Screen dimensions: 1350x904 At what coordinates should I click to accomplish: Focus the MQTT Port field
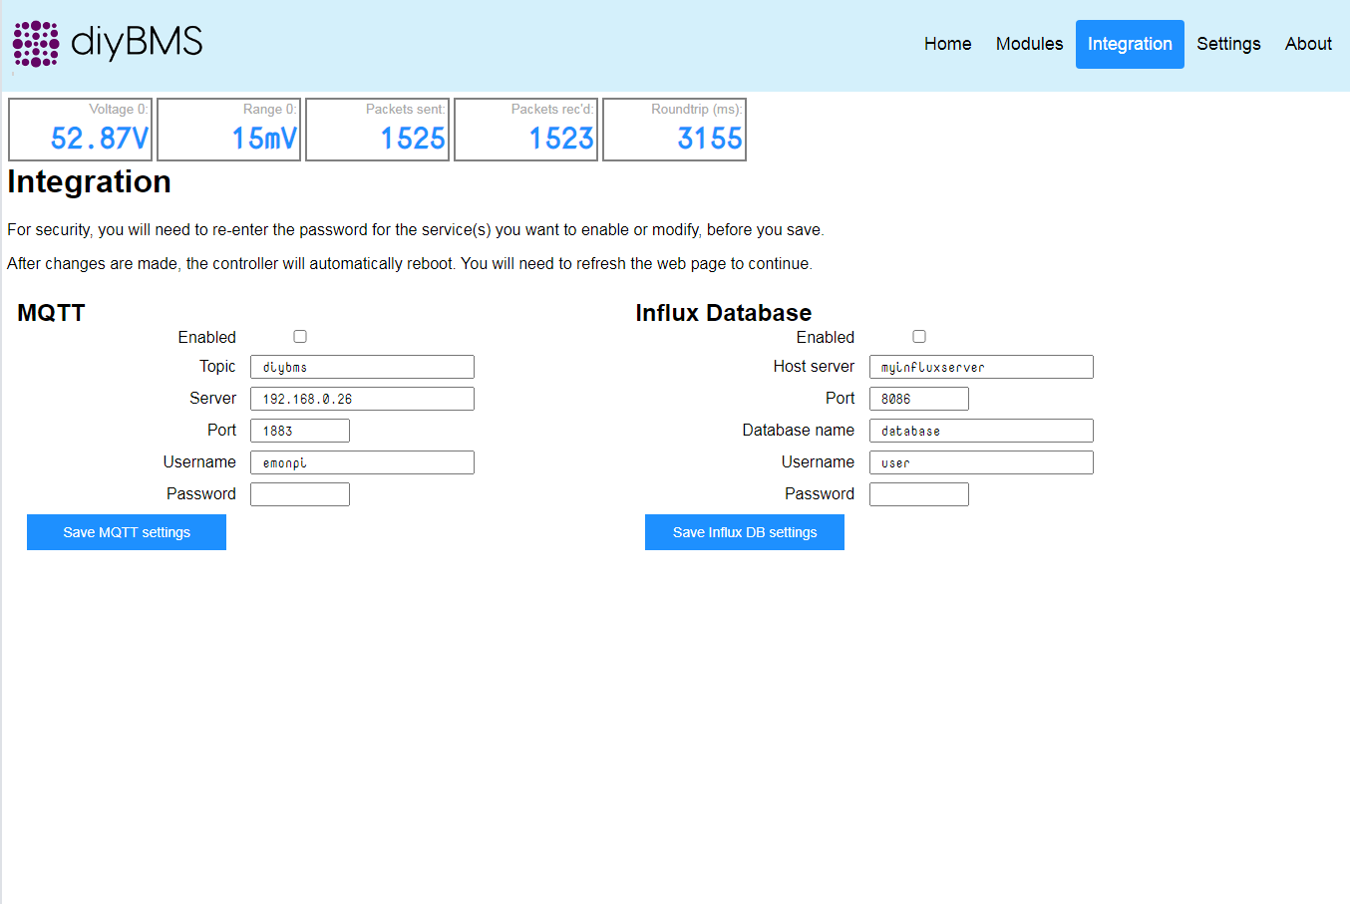tap(300, 431)
